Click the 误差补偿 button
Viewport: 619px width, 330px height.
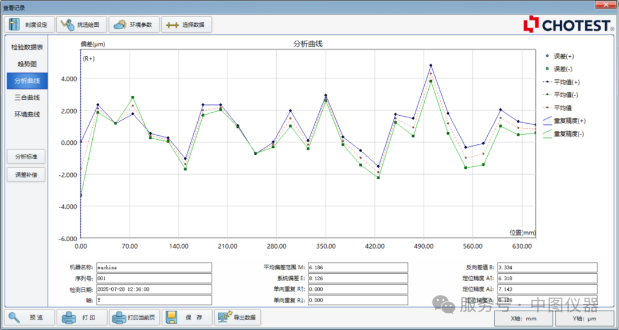point(26,175)
